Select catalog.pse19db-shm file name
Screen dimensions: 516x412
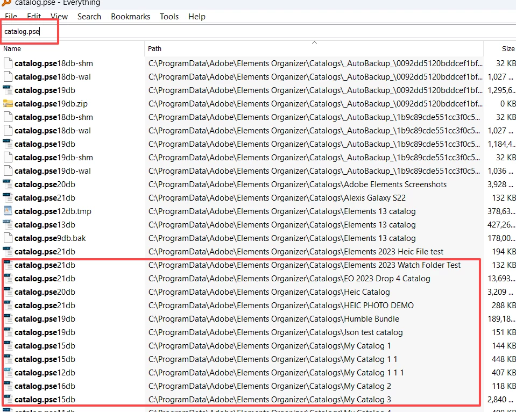[x=54, y=158]
